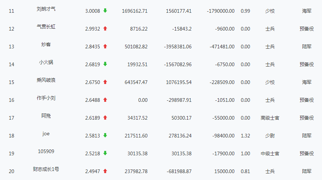This screenshot has height=180, width=322.
Task: Click rank number 17
Action: [12, 118]
